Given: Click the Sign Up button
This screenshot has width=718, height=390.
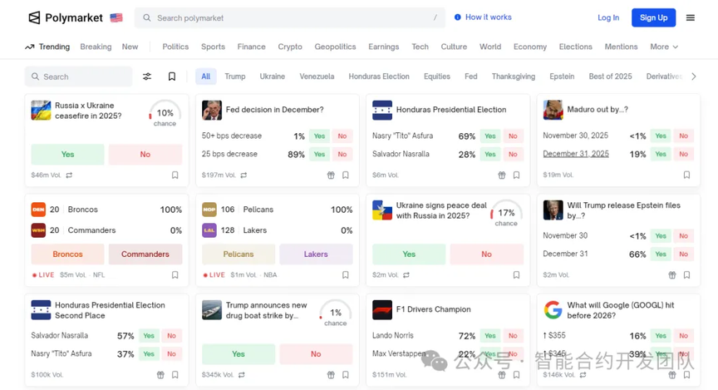Looking at the screenshot, I should pos(653,17).
